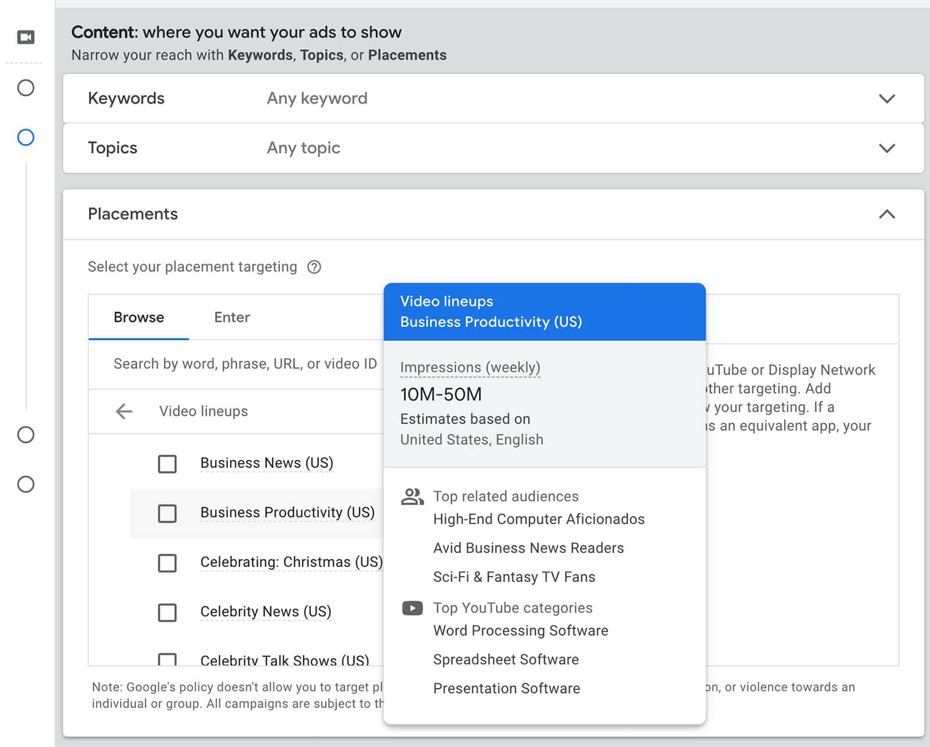The height and width of the screenshot is (747, 930).
Task: Open the placement targeting help icon
Action: (x=314, y=267)
